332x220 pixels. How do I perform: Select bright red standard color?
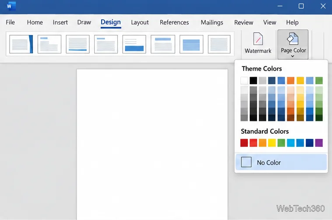(253, 143)
